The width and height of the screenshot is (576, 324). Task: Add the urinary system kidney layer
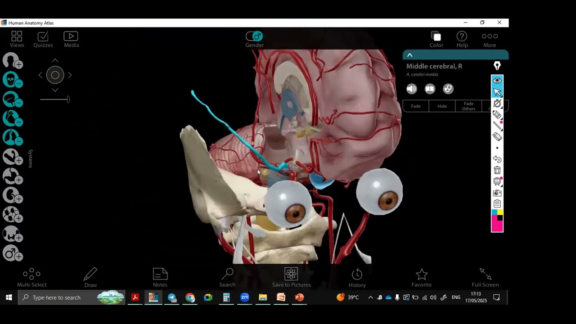coord(13,196)
